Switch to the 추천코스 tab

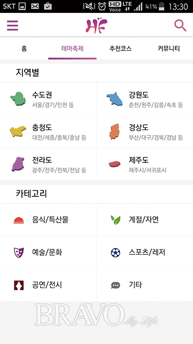point(121,48)
